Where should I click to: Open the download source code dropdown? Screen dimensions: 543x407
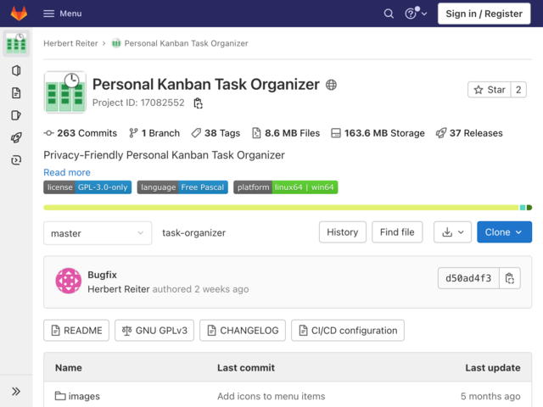pos(452,232)
